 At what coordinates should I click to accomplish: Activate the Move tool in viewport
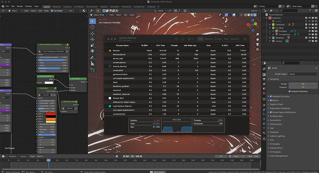coord(92,34)
